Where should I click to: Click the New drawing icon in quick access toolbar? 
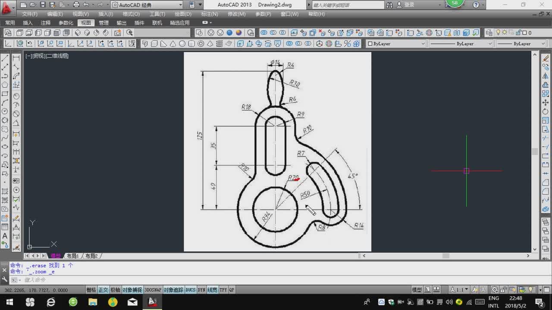(23, 5)
